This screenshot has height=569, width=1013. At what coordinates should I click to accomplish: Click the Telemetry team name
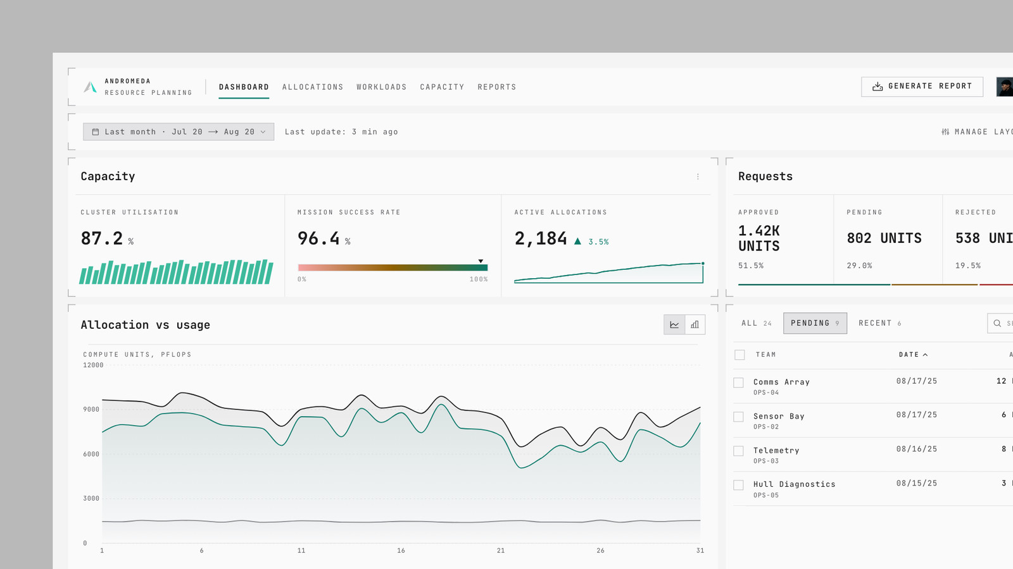tap(776, 450)
